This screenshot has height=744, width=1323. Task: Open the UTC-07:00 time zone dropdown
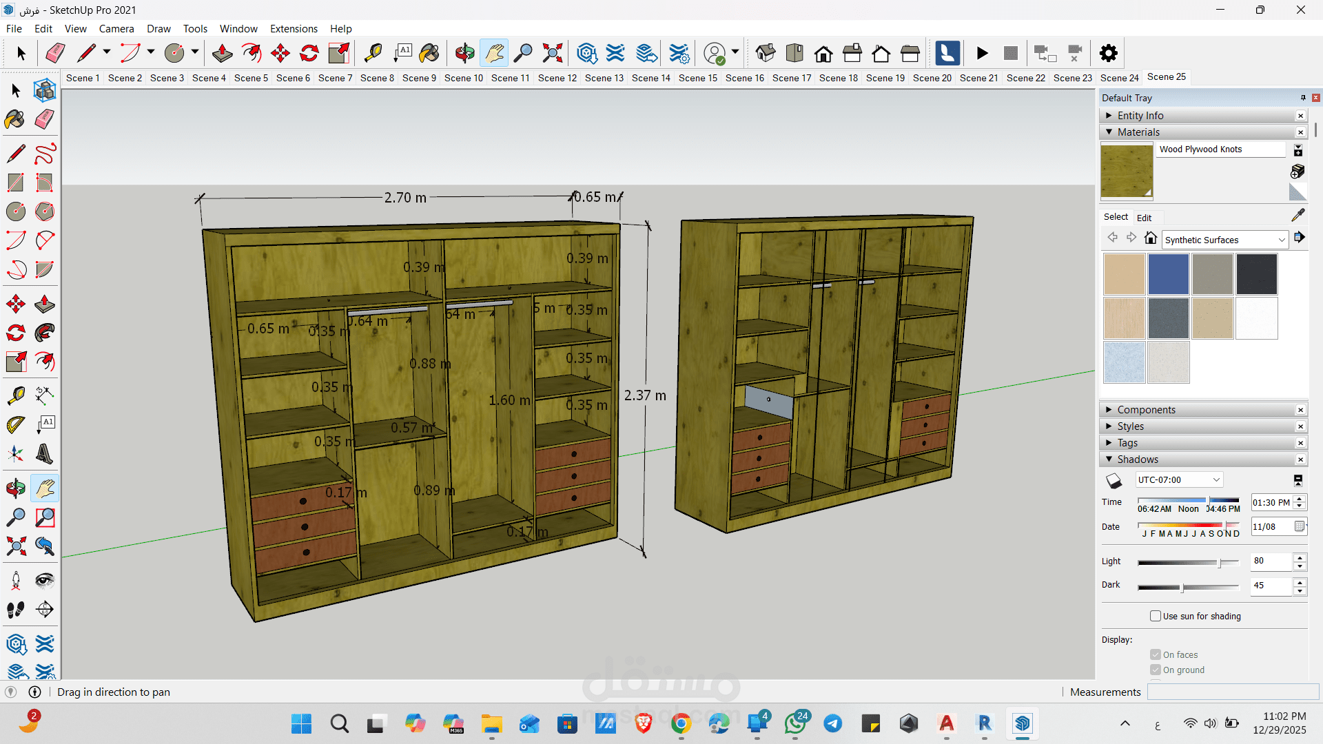[x=1179, y=479]
